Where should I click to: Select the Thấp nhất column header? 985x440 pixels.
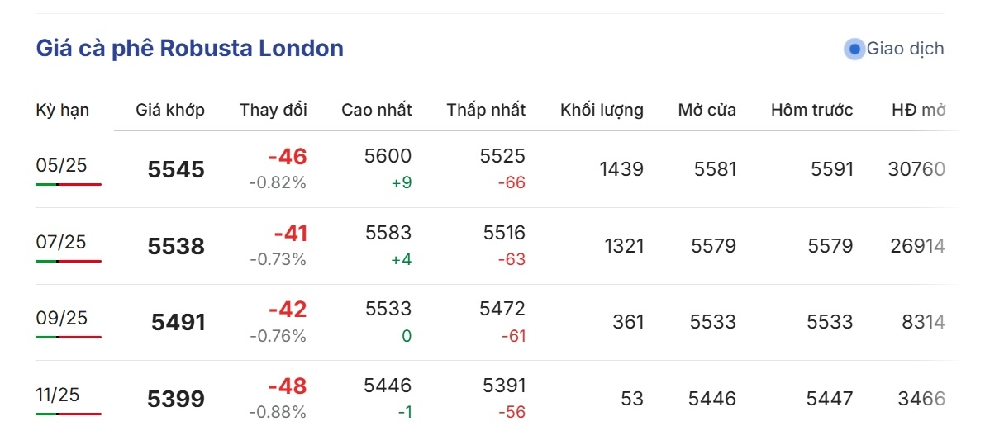point(486,111)
